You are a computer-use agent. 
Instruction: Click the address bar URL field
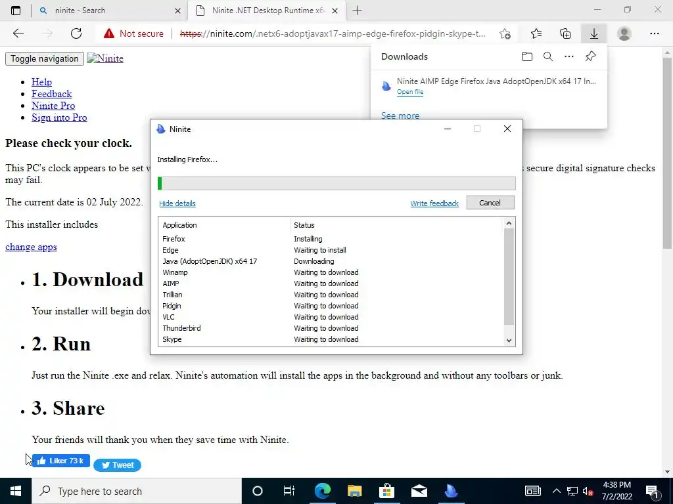333,33
